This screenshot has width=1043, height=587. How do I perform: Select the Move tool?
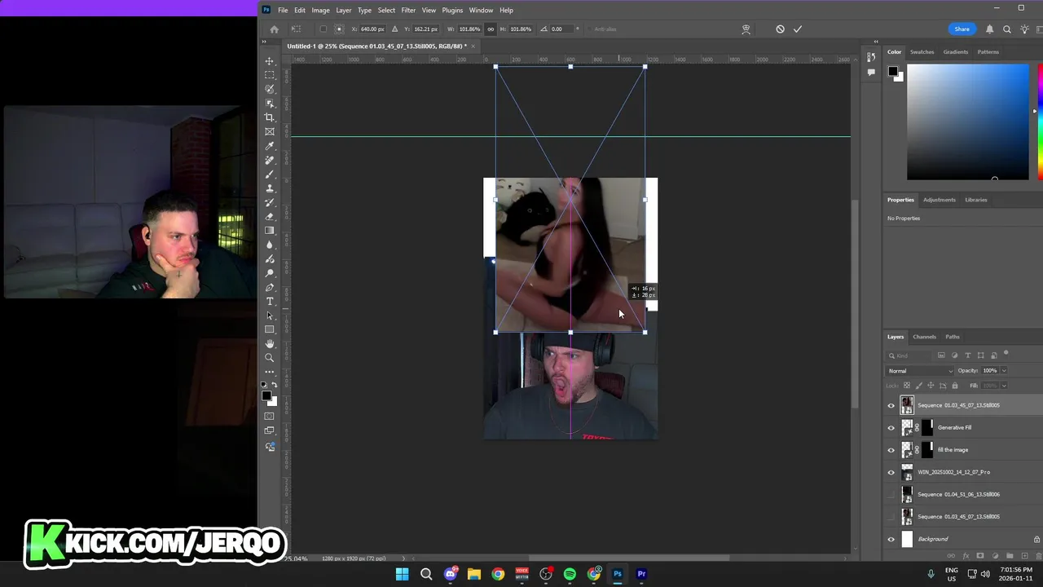tap(270, 61)
